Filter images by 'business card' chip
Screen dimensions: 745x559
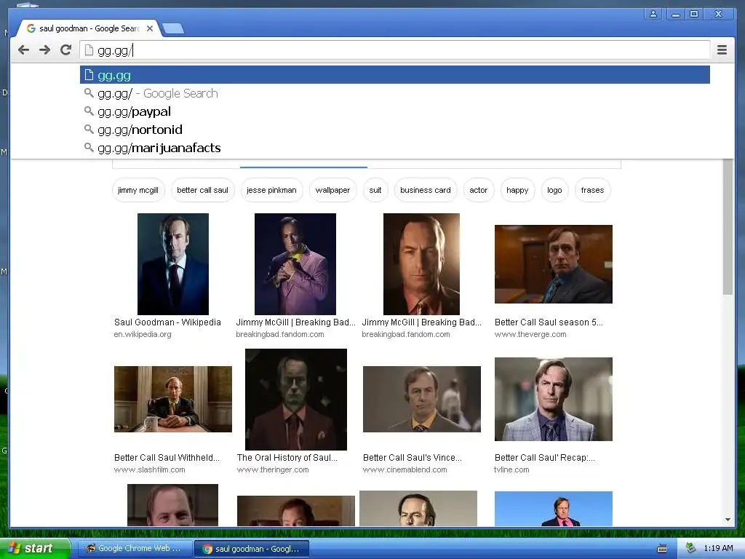(x=425, y=190)
